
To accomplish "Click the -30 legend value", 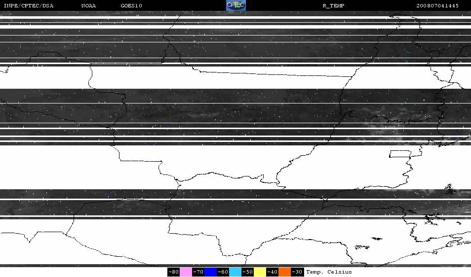I will coord(297,272).
